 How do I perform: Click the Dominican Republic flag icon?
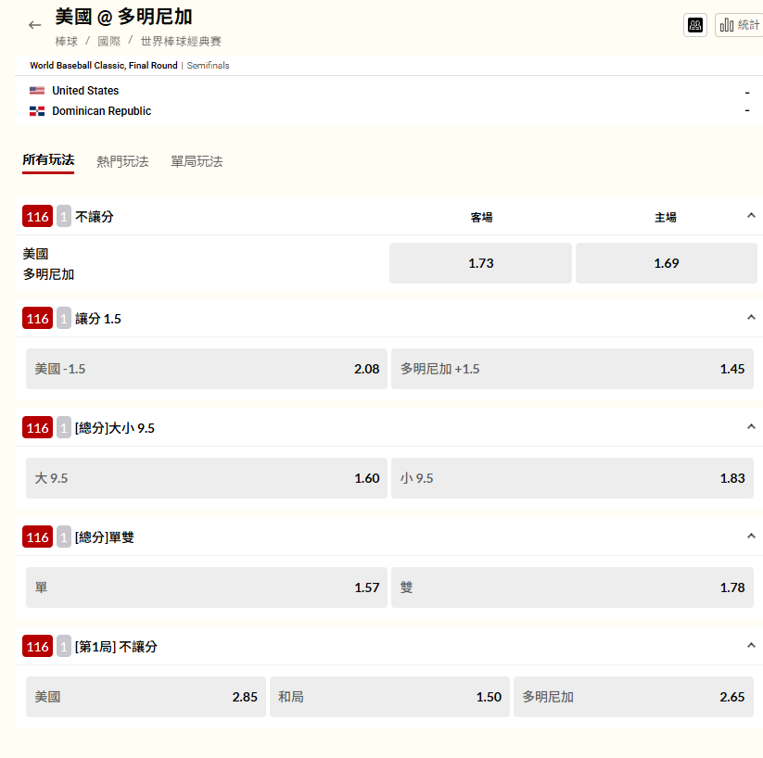click(x=37, y=111)
